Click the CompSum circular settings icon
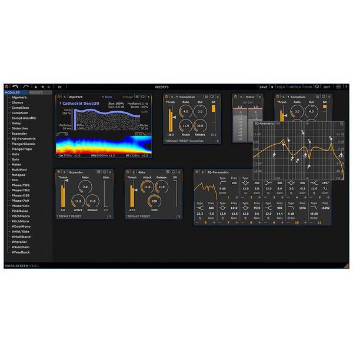353x353 pixels. pyautogui.click(x=323, y=96)
